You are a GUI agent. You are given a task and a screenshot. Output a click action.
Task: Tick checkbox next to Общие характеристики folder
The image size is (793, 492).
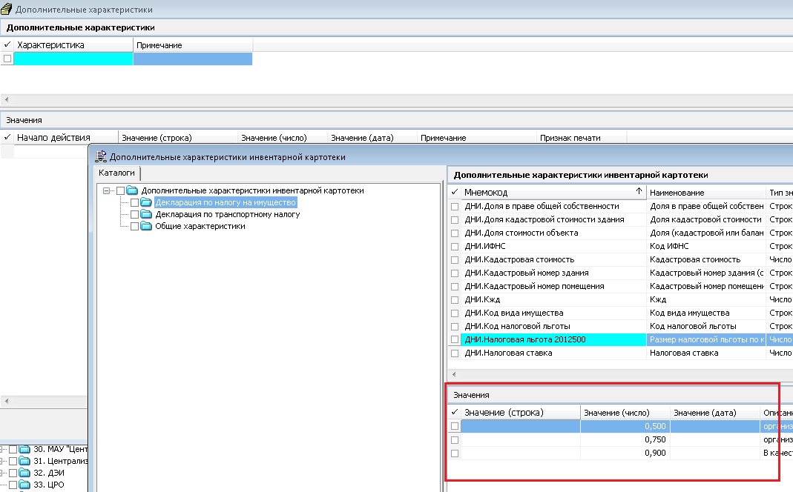point(134,227)
